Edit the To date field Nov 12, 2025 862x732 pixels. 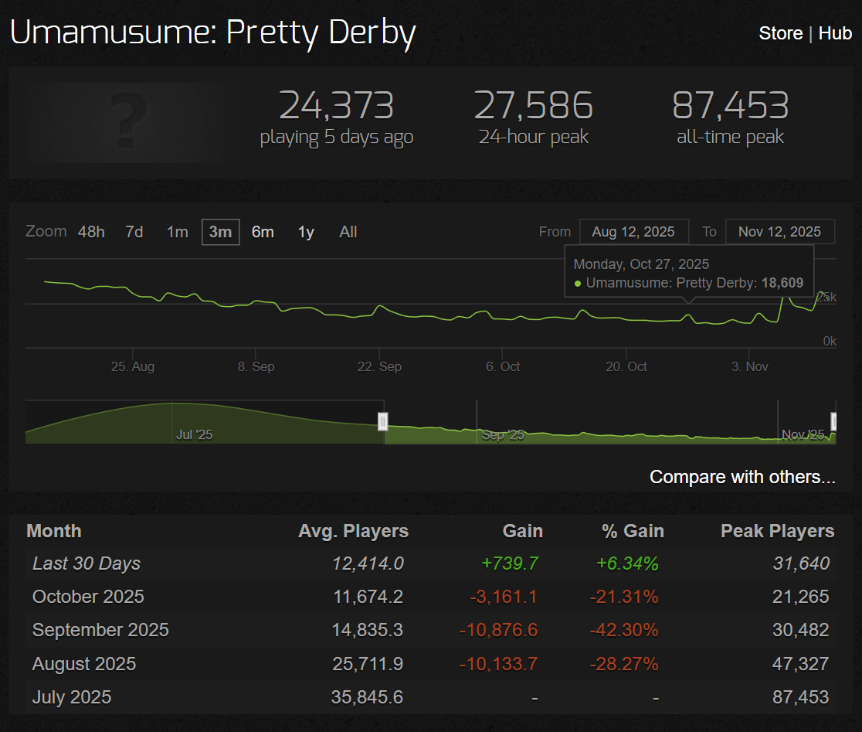point(779,232)
